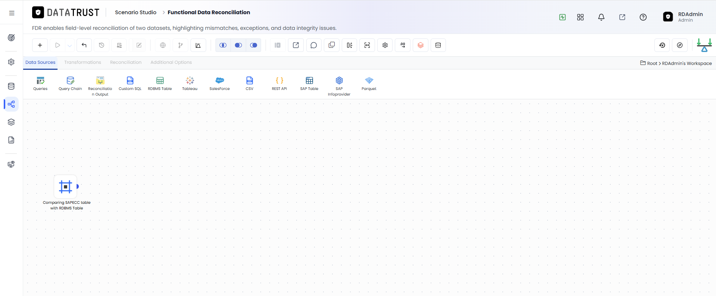Open sidebar target goals icon

[11, 38]
